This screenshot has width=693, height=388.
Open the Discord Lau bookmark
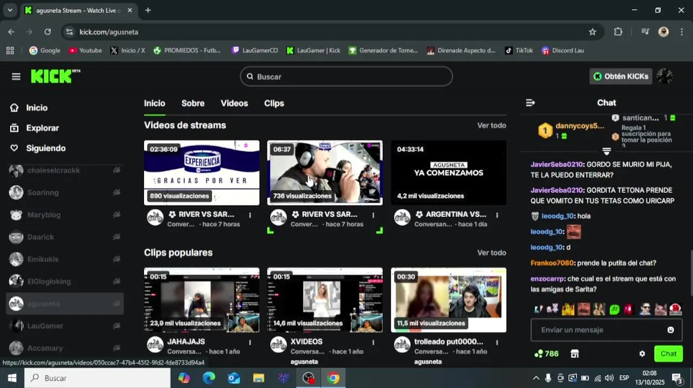pyautogui.click(x=563, y=50)
